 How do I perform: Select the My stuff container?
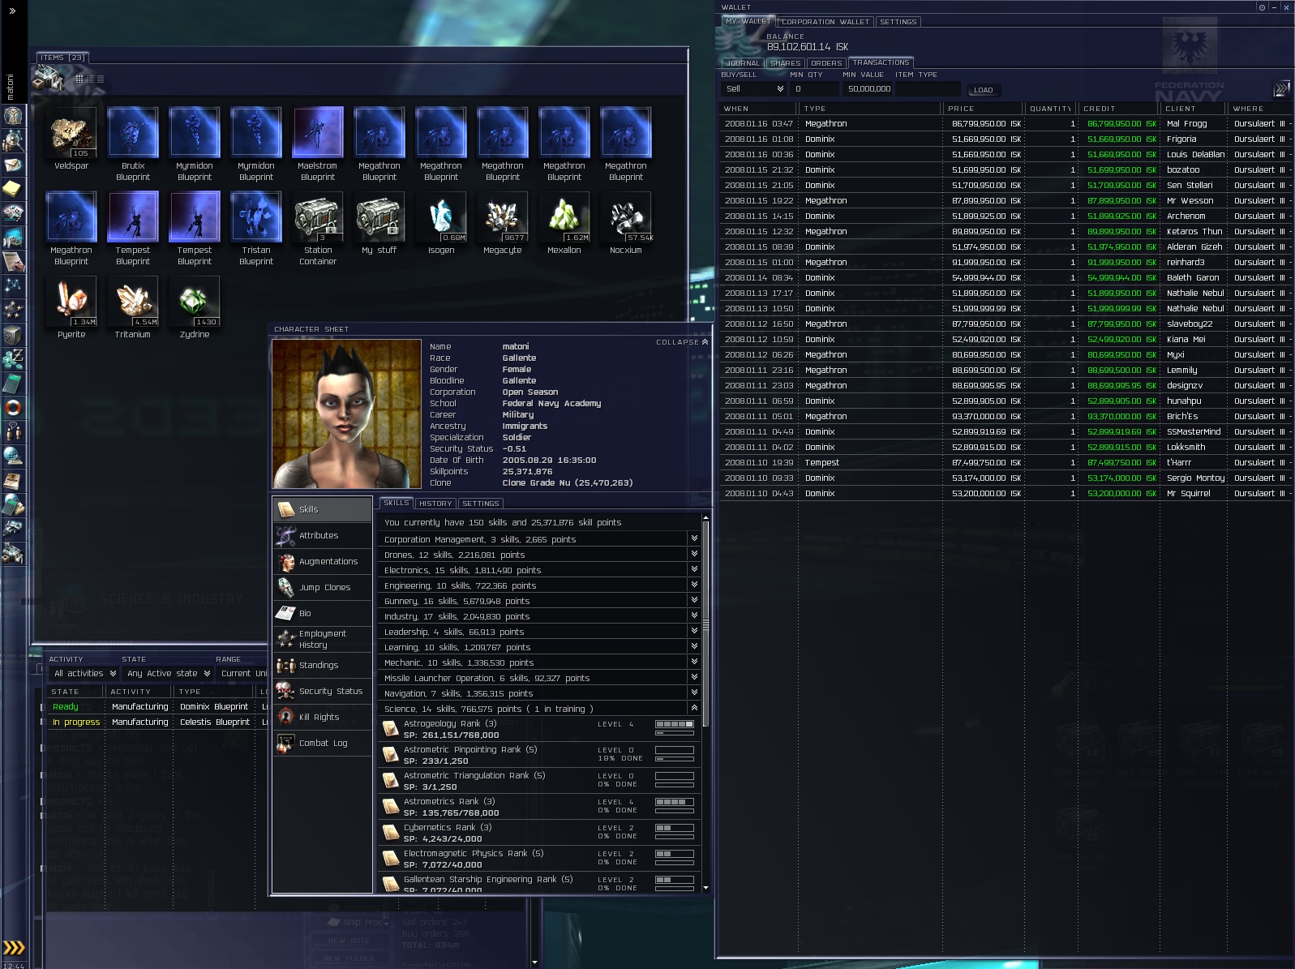[379, 223]
